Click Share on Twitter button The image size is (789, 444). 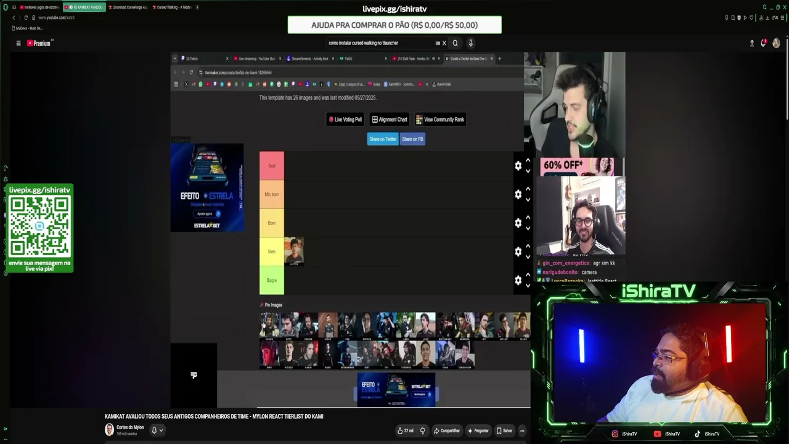tap(383, 139)
